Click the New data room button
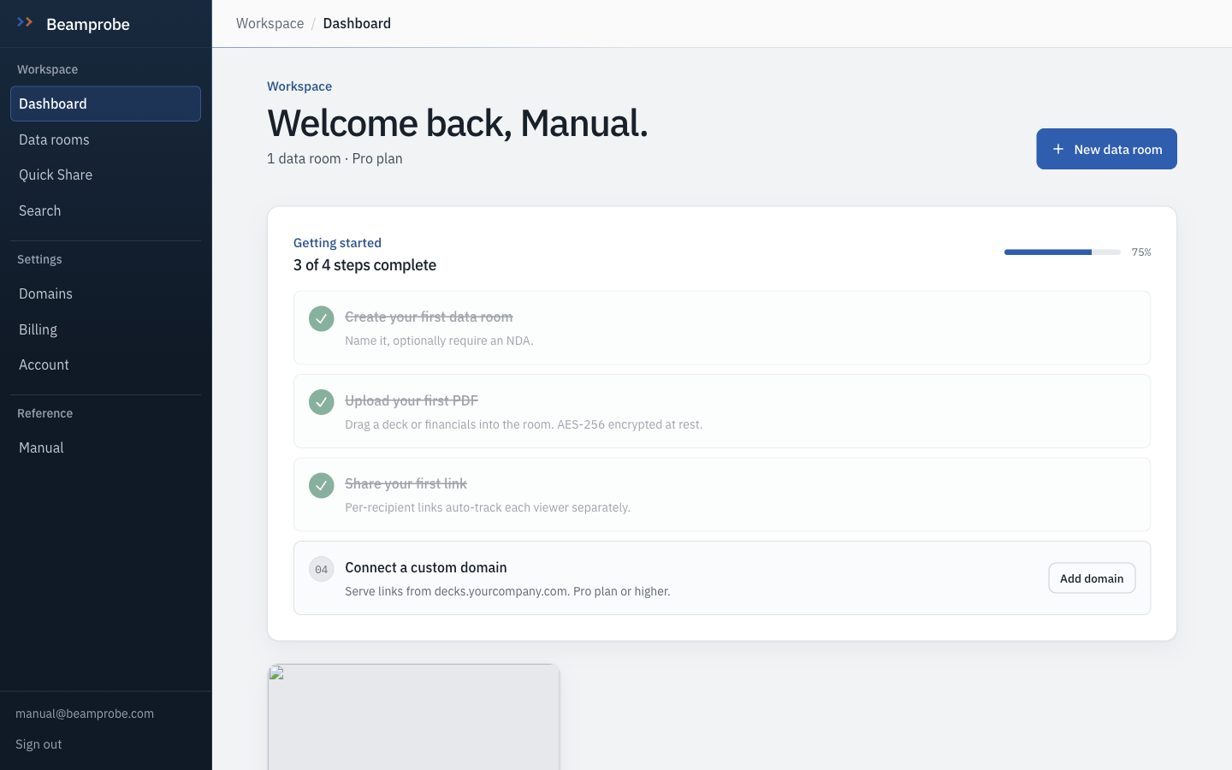The width and height of the screenshot is (1232, 770). [1106, 149]
